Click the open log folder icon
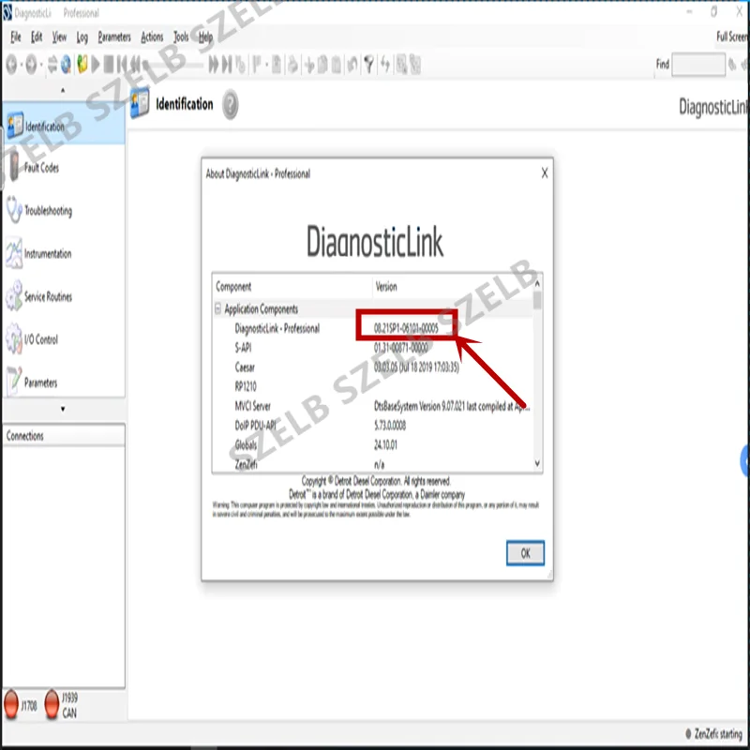Viewport: 750px width, 750px height. coord(82,64)
